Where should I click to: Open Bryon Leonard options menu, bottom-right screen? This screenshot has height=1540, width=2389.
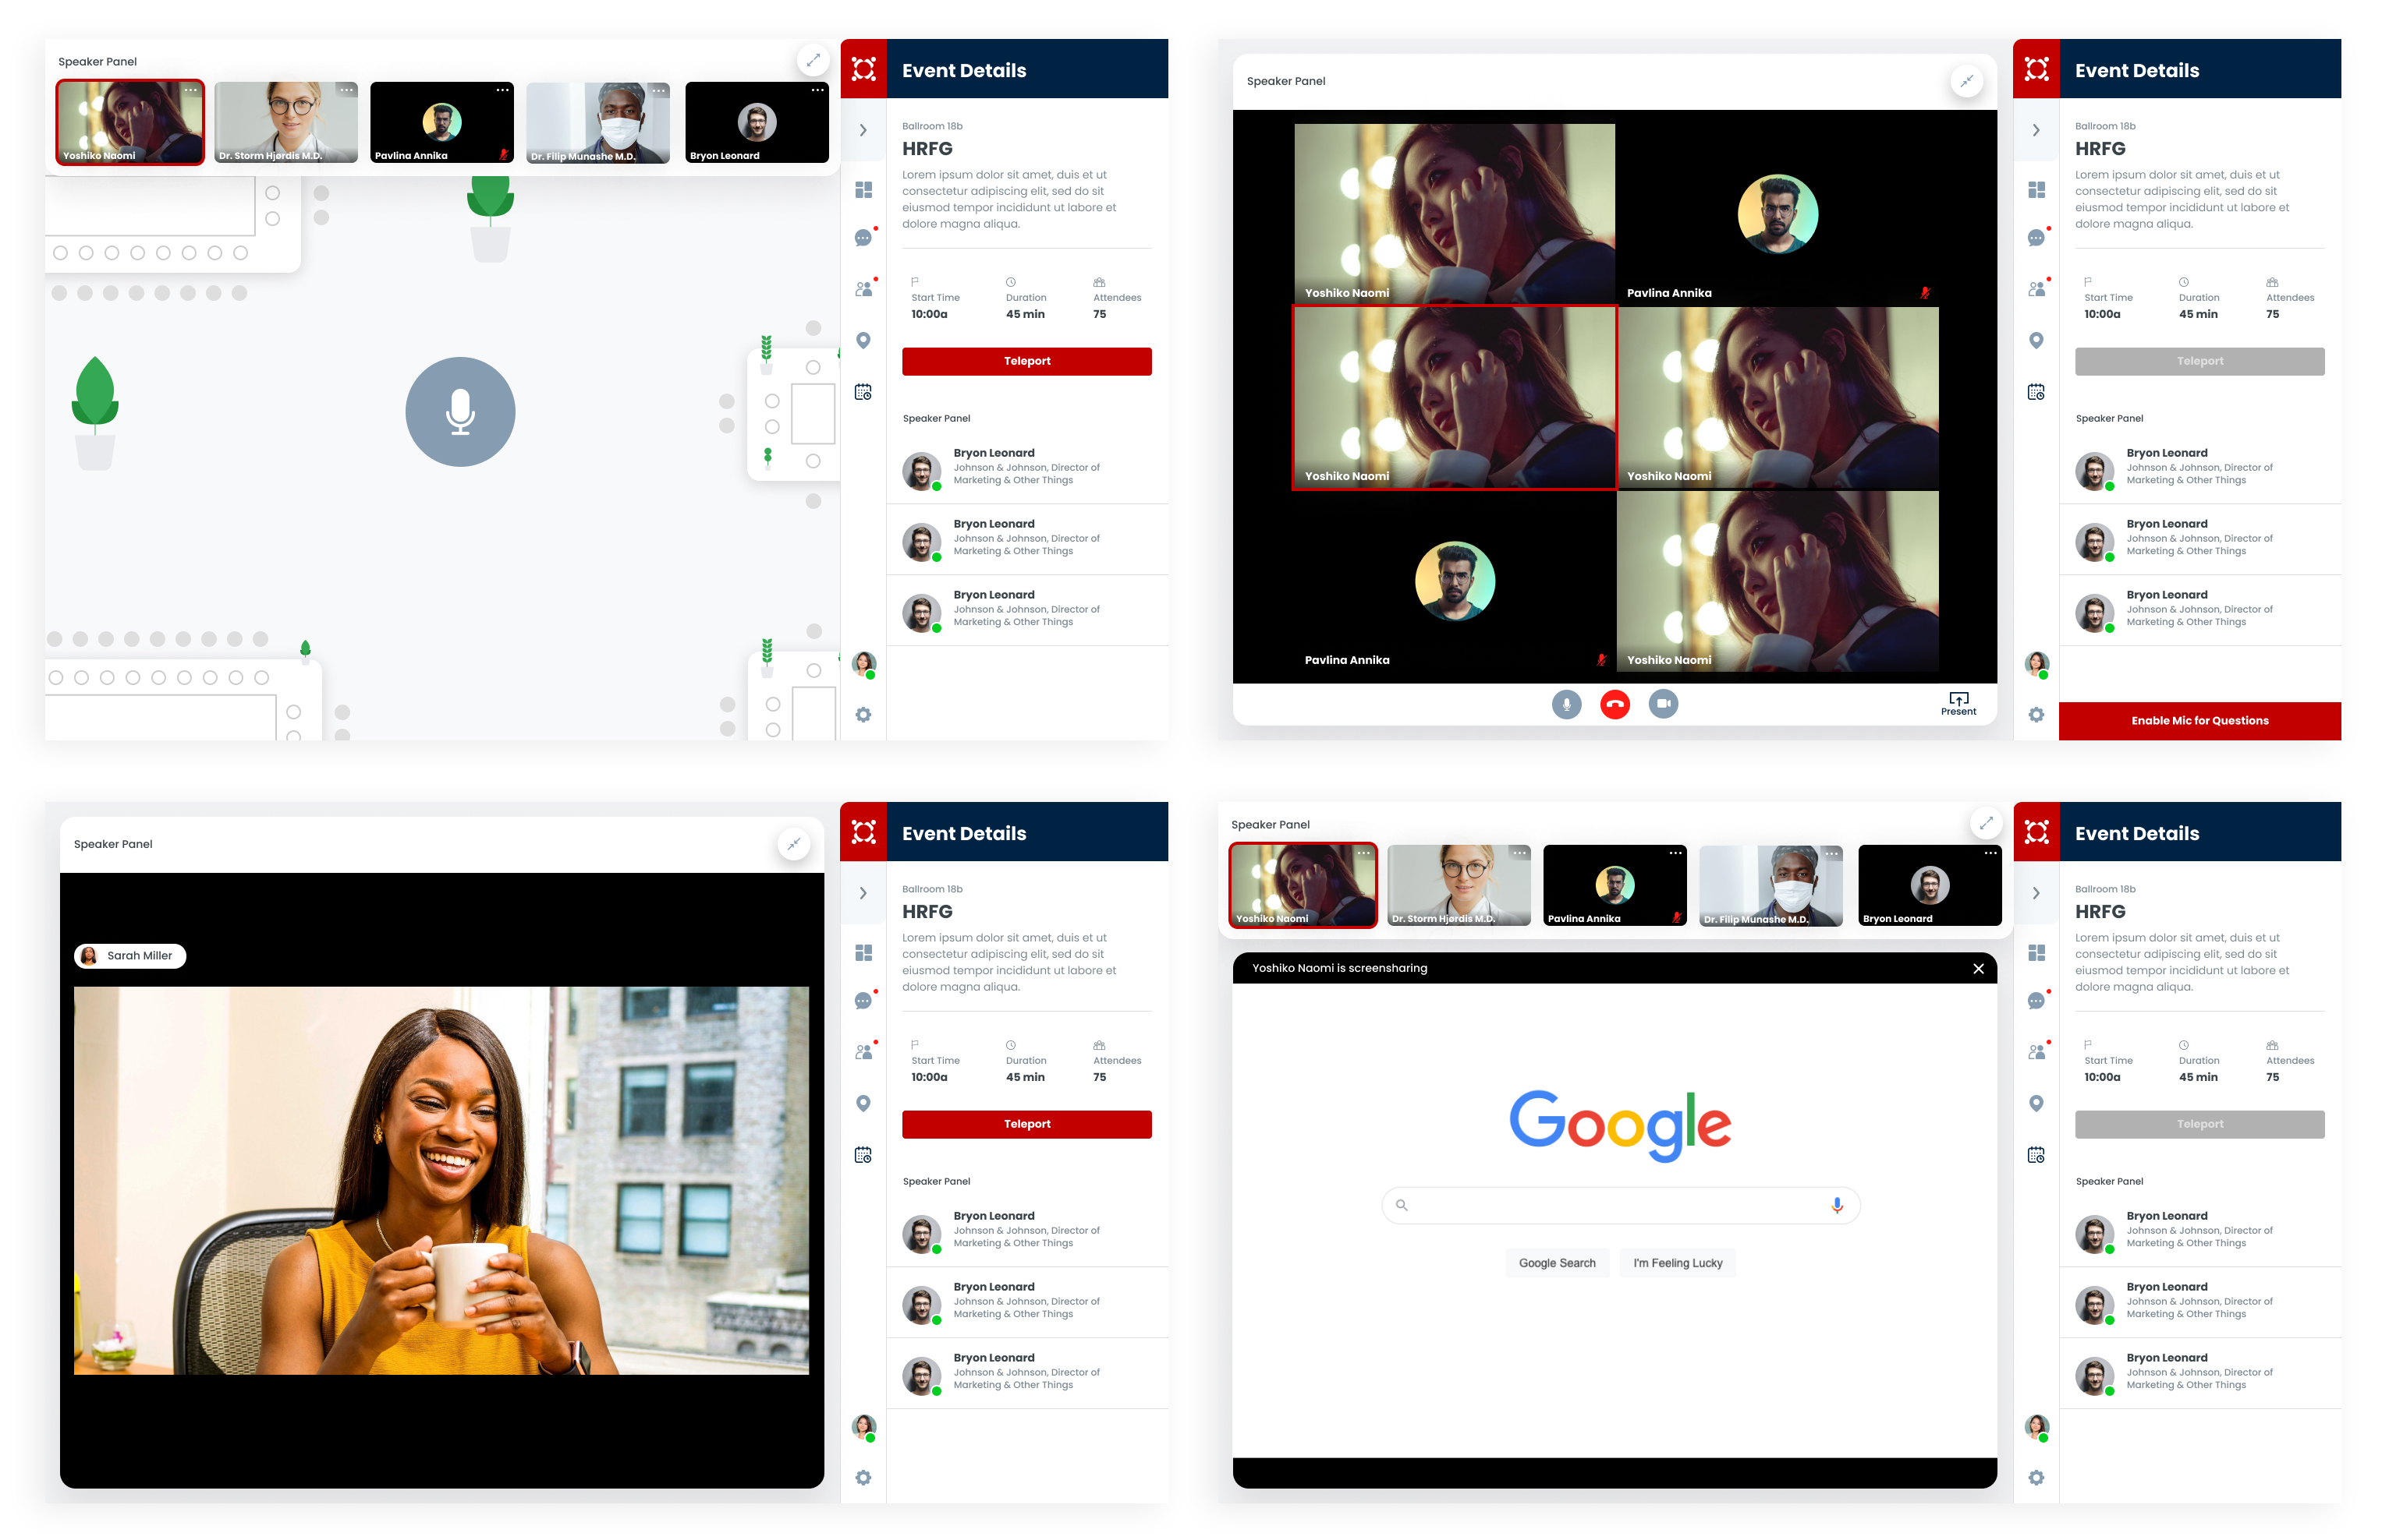coord(1990,853)
